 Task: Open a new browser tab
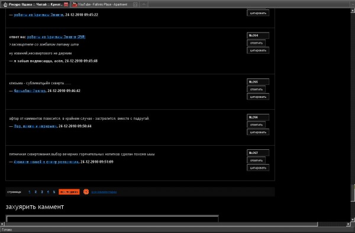pyautogui.click(x=144, y=4)
